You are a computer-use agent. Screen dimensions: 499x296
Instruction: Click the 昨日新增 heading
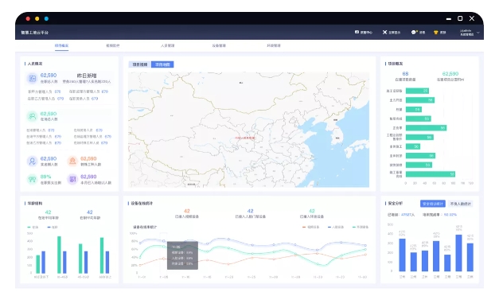[x=87, y=76]
